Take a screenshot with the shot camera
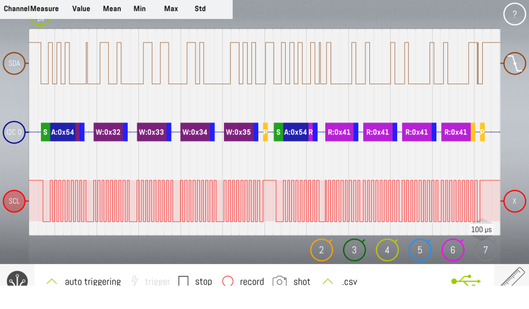Image resolution: width=529 pixels, height=309 pixels. click(x=279, y=281)
